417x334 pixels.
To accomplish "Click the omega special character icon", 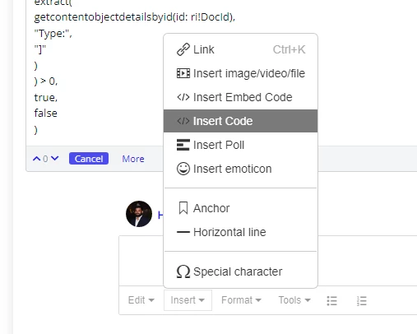I will pyautogui.click(x=183, y=271).
